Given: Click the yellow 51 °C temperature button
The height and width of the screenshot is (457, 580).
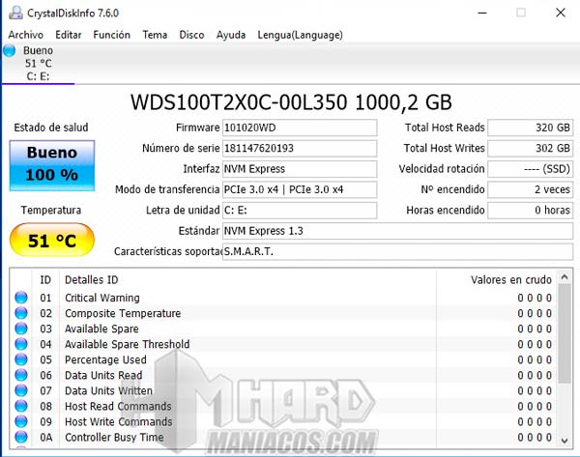Looking at the screenshot, I should (x=52, y=241).
